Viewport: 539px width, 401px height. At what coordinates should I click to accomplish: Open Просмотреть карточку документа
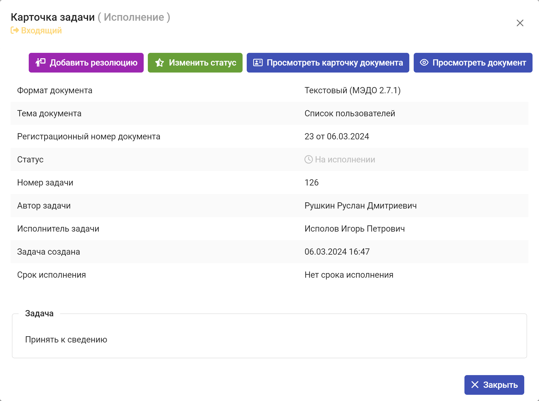[x=328, y=63]
